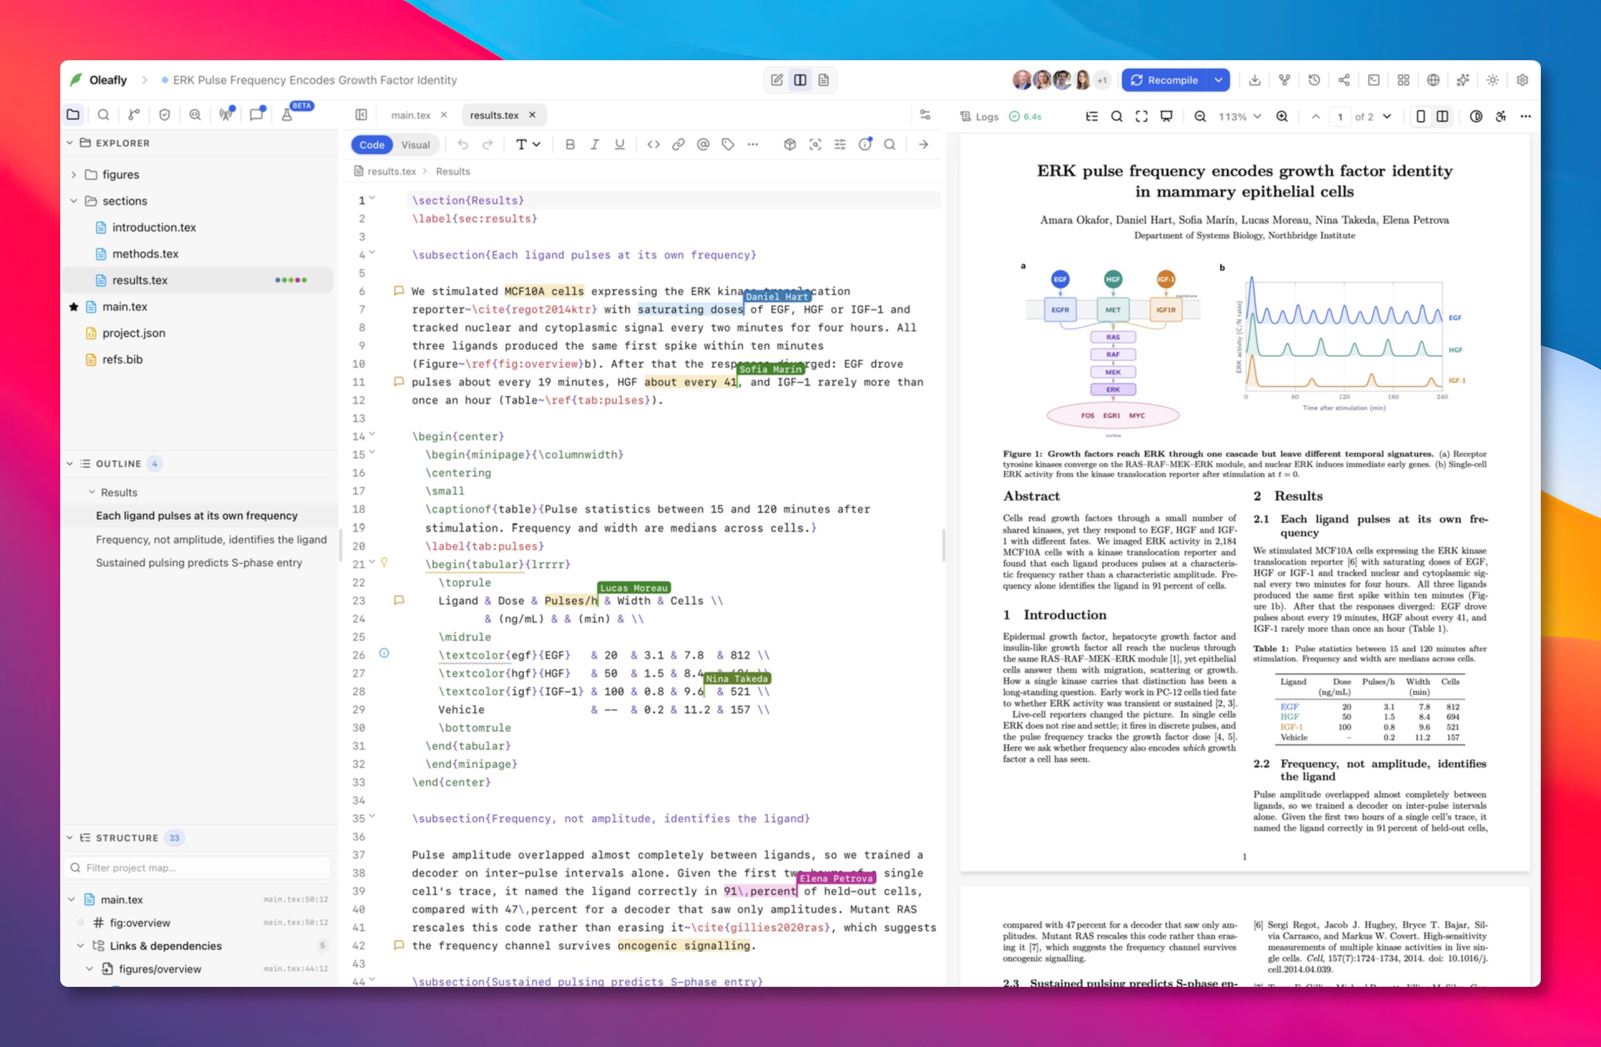
Task: Open the beta flask experiments panel
Action: pos(287,115)
